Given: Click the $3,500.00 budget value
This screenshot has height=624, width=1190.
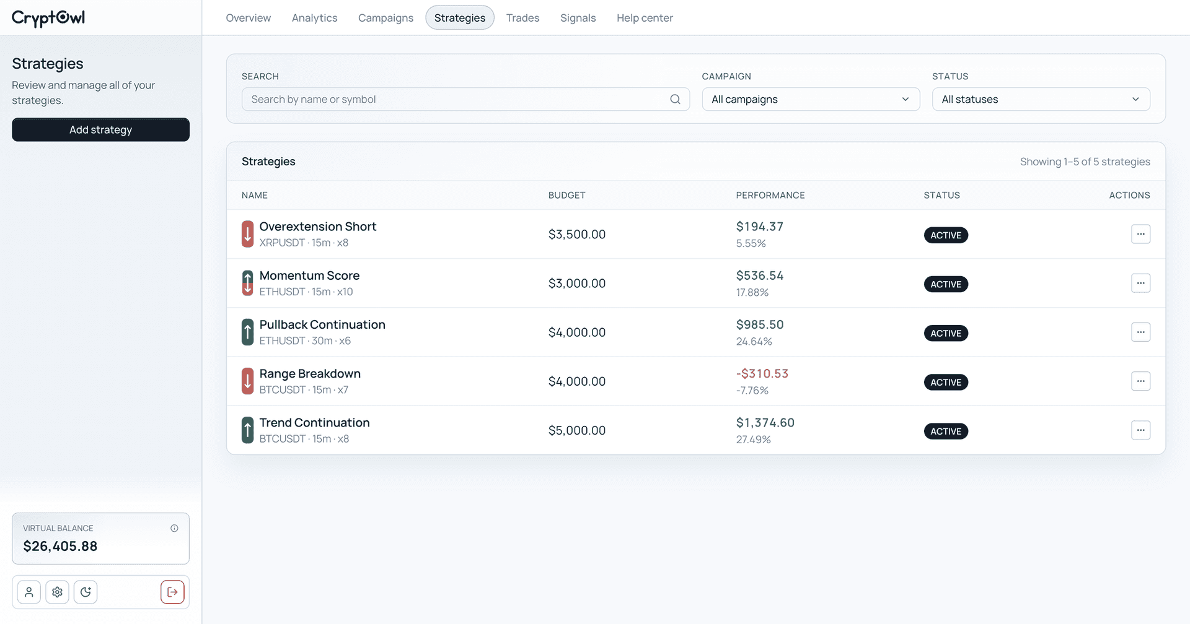Looking at the screenshot, I should pos(577,234).
